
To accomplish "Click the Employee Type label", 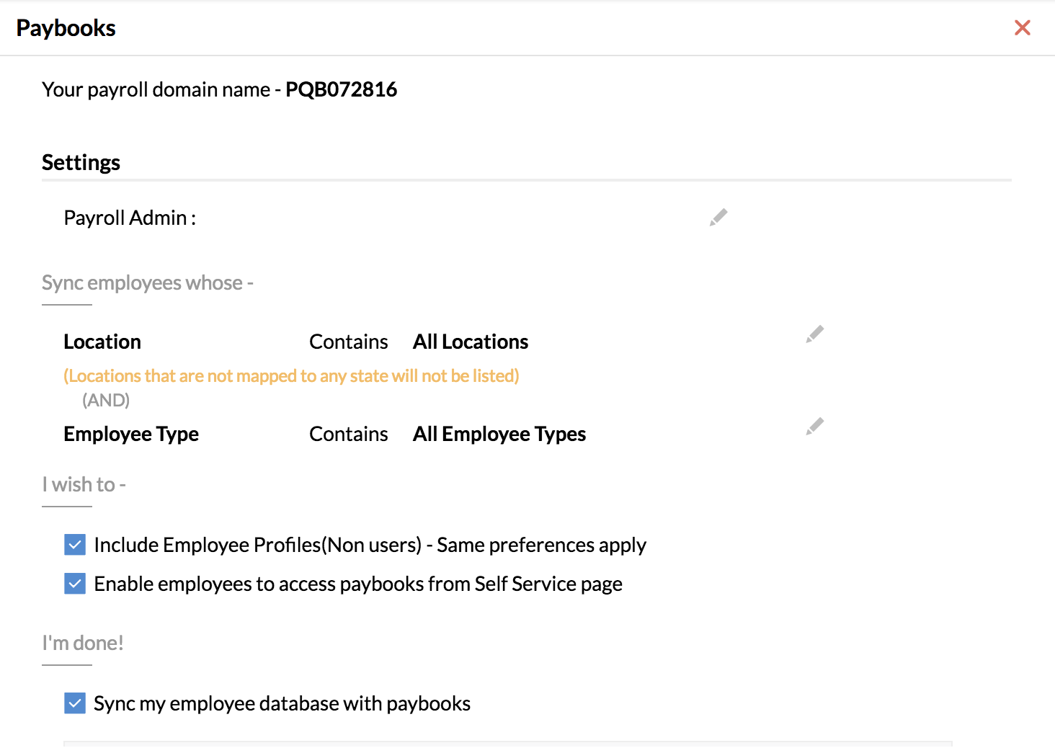I will tap(131, 434).
